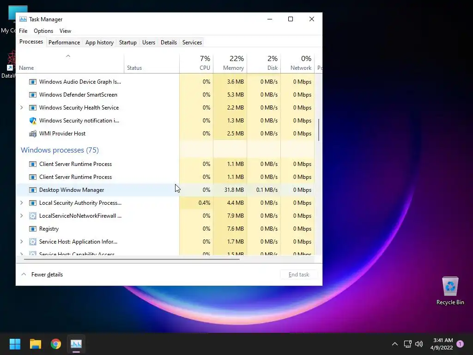The height and width of the screenshot is (355, 473).
Task: Select the Registry process row name
Action: (x=49, y=229)
